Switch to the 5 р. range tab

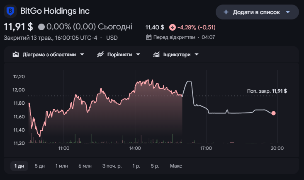coord(155,166)
